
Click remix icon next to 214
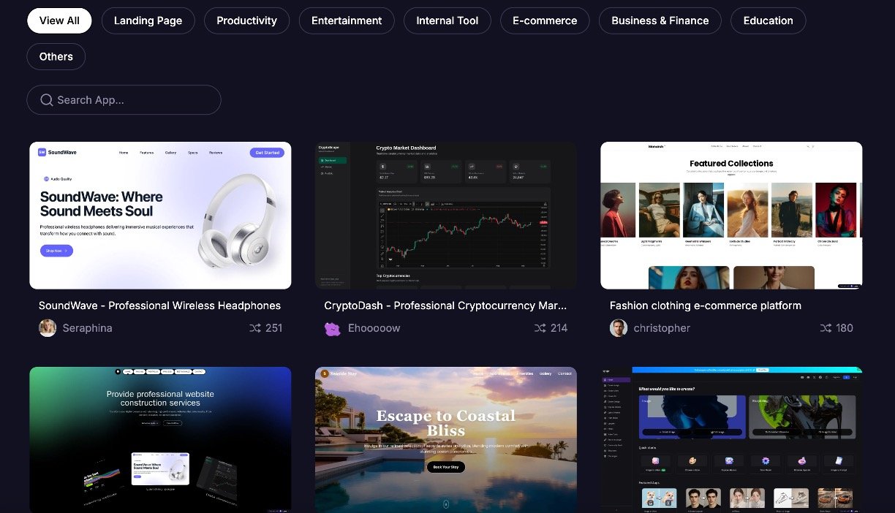pyautogui.click(x=540, y=328)
